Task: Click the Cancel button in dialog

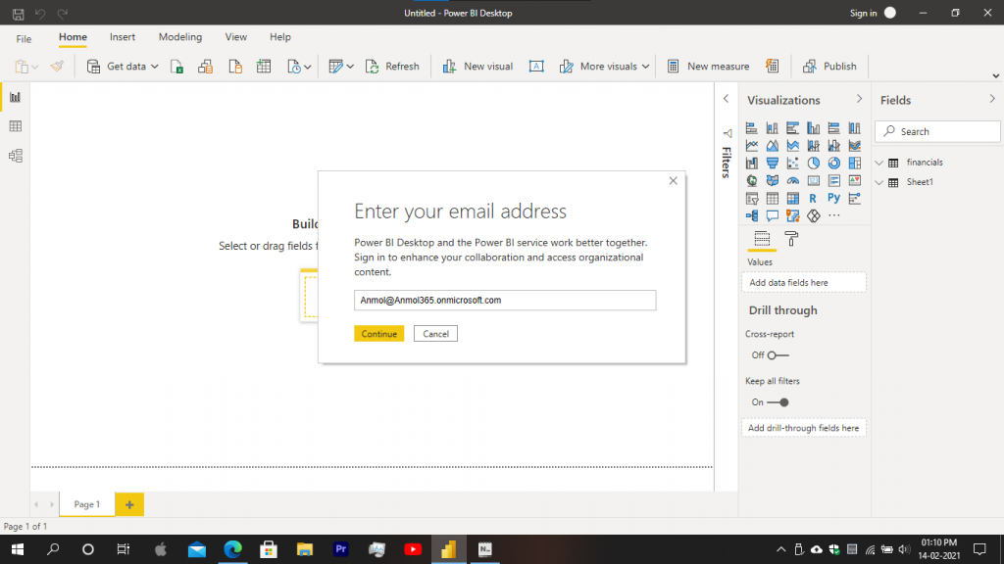Action: click(x=435, y=334)
